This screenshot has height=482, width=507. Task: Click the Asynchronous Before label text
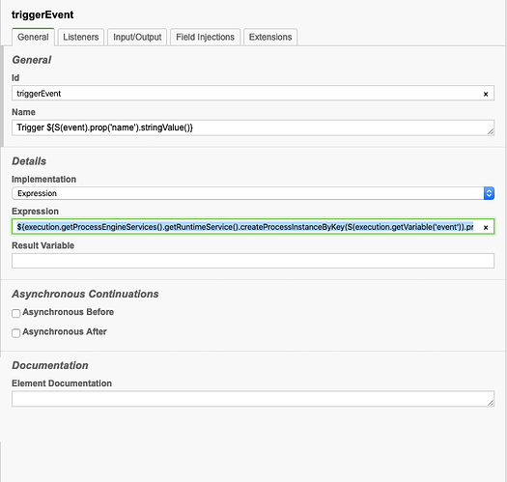69,312
